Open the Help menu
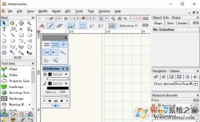The height and width of the screenshot is (122, 200). pyautogui.click(x=118, y=11)
